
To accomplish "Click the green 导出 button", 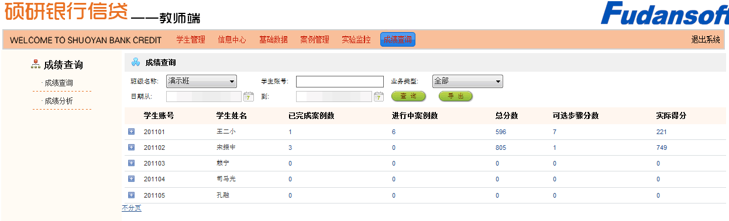I will click(456, 96).
